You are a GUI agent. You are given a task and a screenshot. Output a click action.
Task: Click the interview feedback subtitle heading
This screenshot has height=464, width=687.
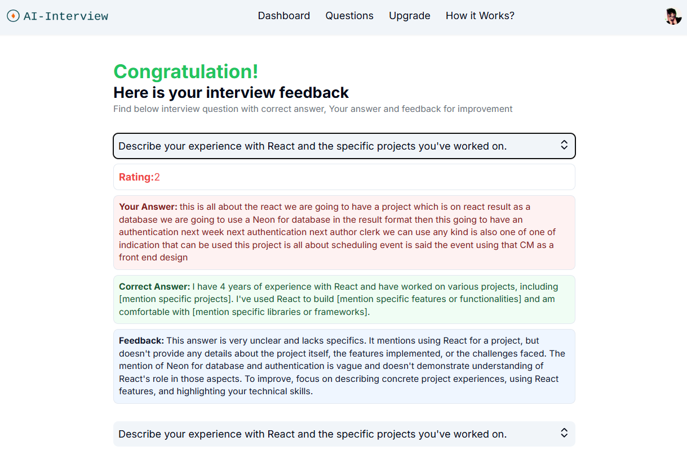click(231, 92)
